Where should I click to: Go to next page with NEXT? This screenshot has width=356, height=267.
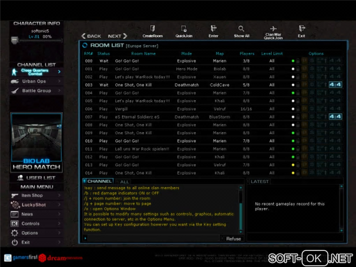(x=117, y=36)
